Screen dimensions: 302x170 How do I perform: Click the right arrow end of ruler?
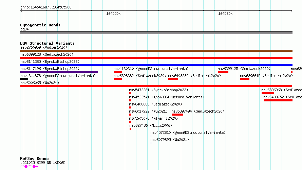(291, 10)
